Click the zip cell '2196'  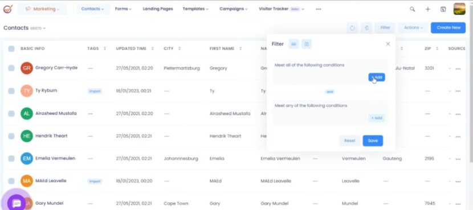point(429,158)
